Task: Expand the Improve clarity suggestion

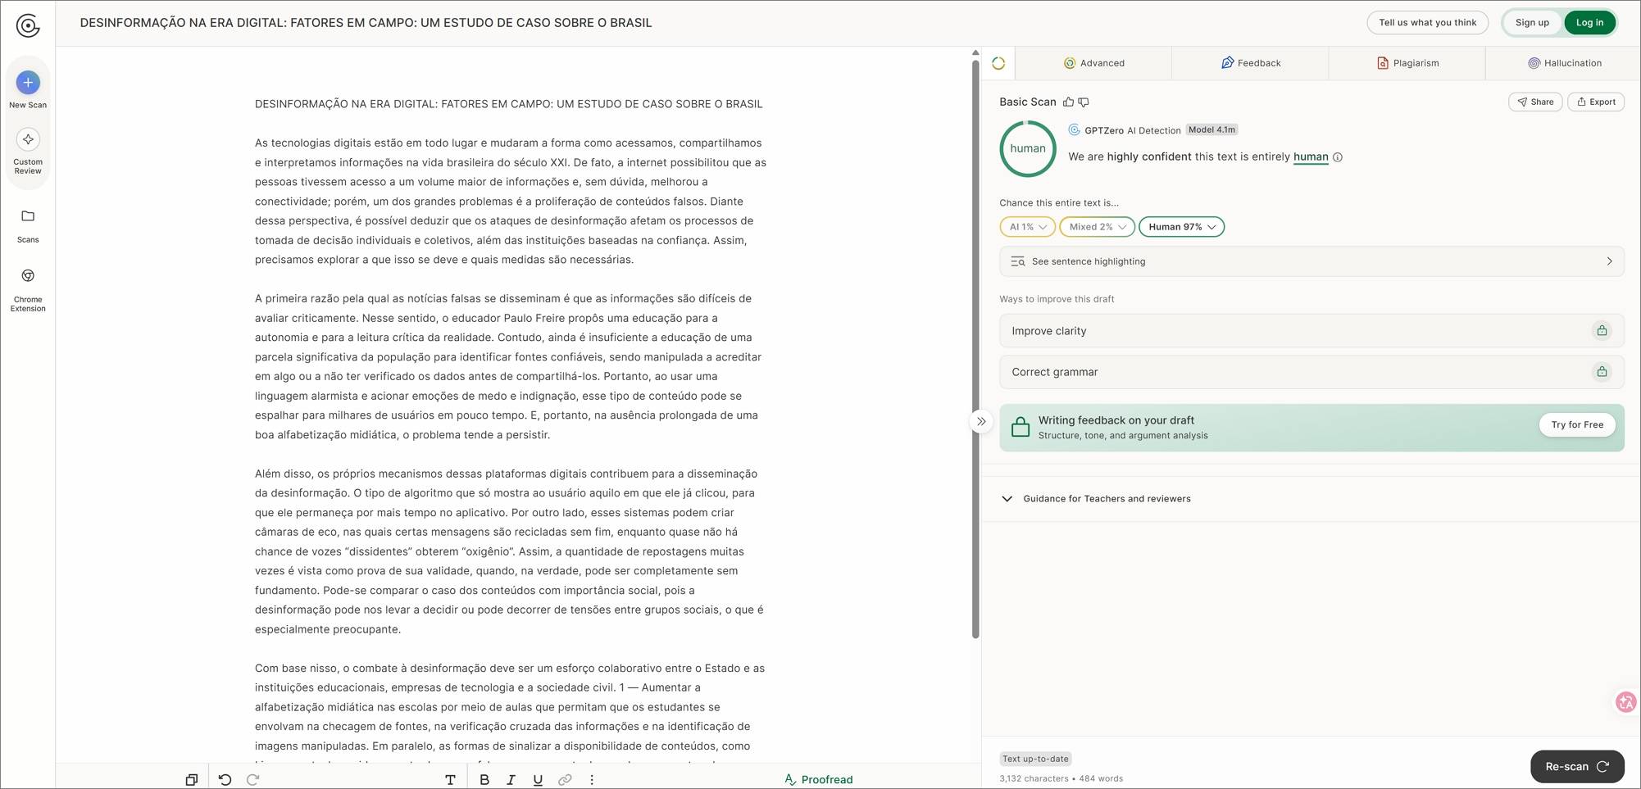Action: click(1311, 331)
